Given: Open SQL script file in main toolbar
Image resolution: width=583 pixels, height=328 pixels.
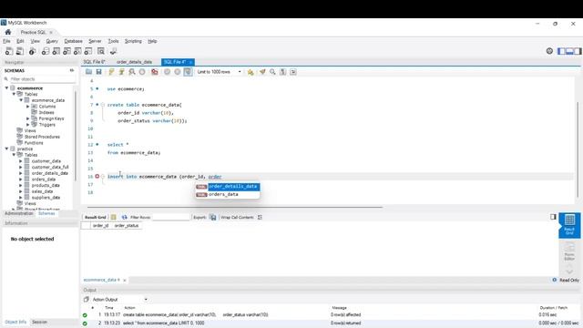Looking at the screenshot, I should tap(20, 51).
